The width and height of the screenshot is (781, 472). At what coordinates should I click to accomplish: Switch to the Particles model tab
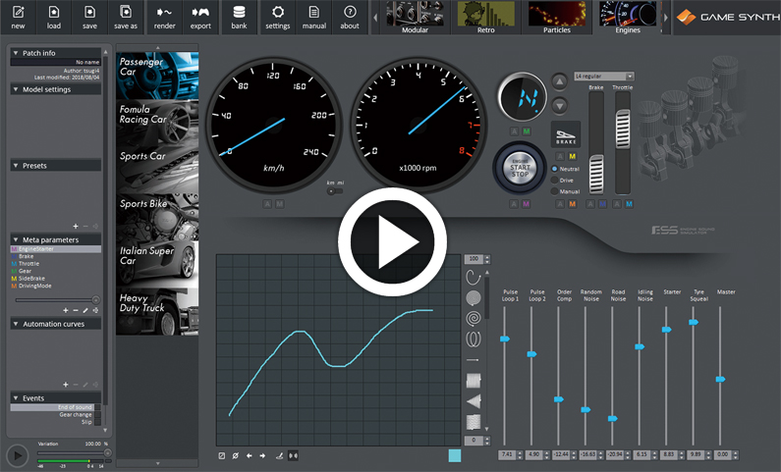(557, 18)
